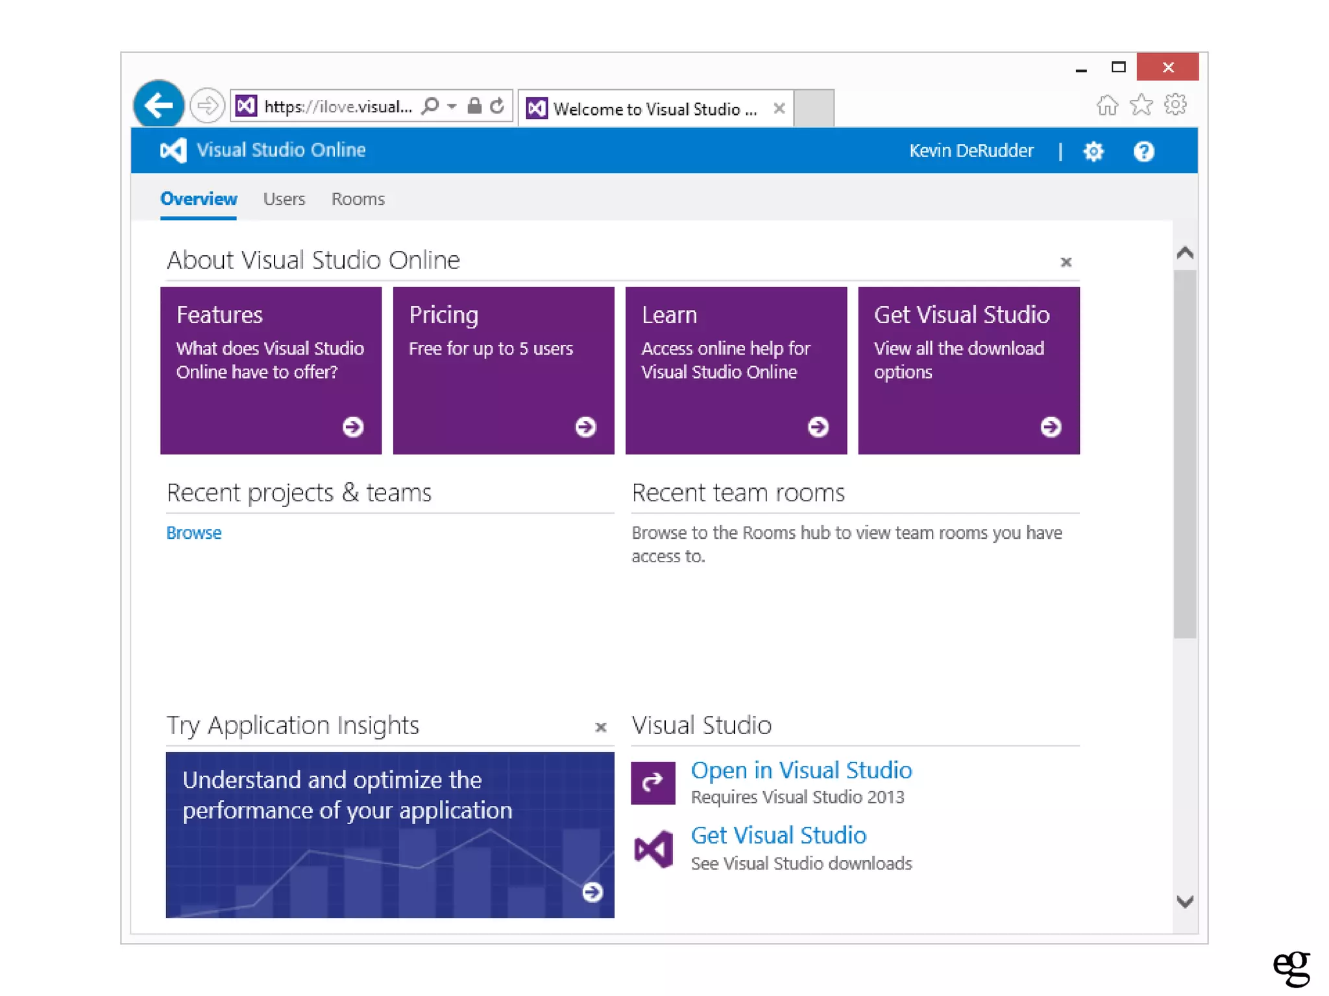Viewport: 1329px width, 996px height.
Task: Close the Try Application Insights panel
Action: coord(600,727)
